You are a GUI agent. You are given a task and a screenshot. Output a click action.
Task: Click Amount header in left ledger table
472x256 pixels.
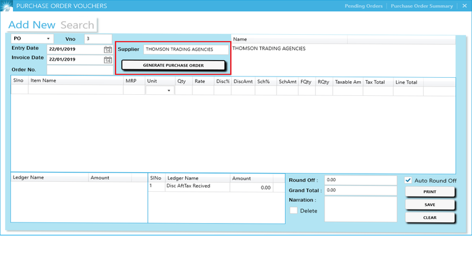110,178
